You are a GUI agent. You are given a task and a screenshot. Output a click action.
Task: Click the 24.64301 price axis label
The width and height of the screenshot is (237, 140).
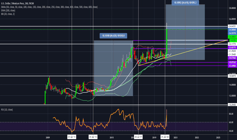tap(232, 26)
